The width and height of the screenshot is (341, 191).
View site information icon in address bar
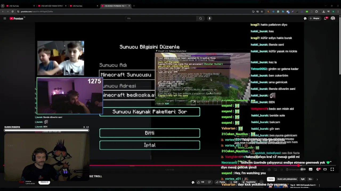(18, 12)
